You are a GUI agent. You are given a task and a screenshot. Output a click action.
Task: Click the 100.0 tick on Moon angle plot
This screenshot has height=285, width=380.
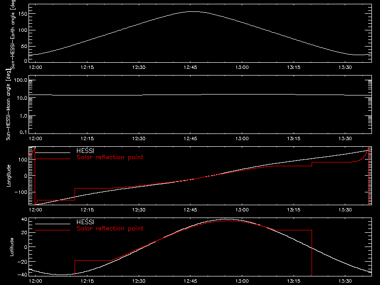click(x=20, y=80)
